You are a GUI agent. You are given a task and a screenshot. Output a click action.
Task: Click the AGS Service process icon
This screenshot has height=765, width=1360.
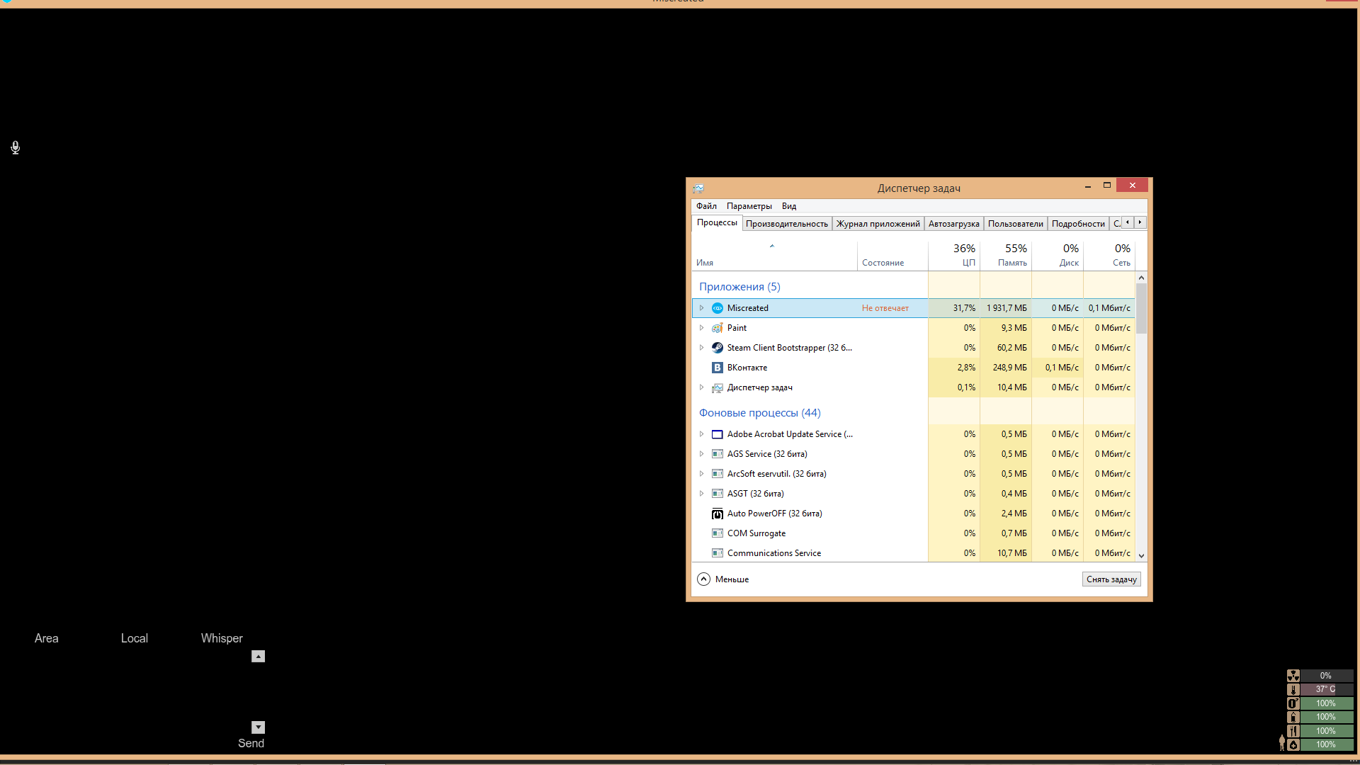pos(717,454)
